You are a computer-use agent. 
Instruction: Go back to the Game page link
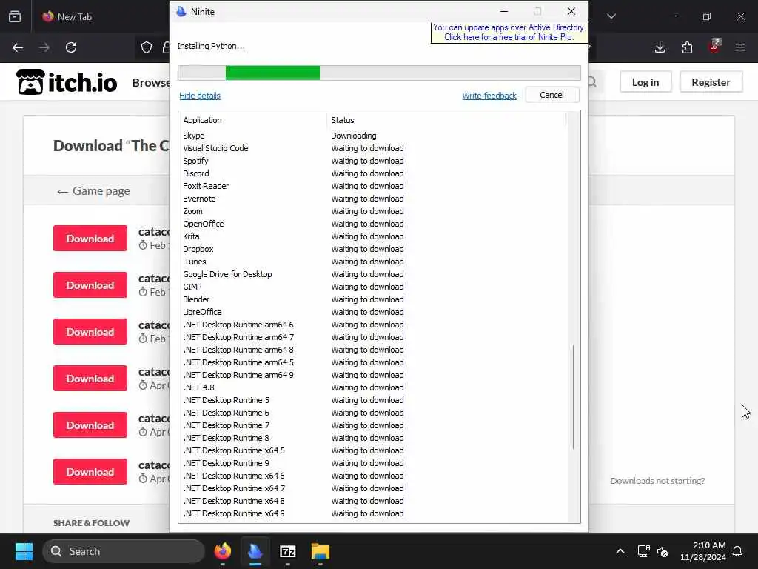(93, 191)
